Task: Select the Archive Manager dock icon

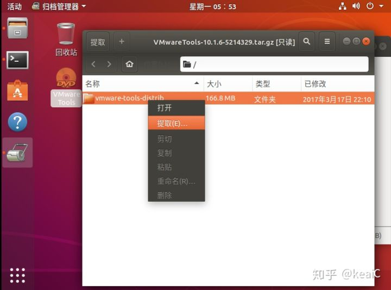Action: (x=17, y=152)
